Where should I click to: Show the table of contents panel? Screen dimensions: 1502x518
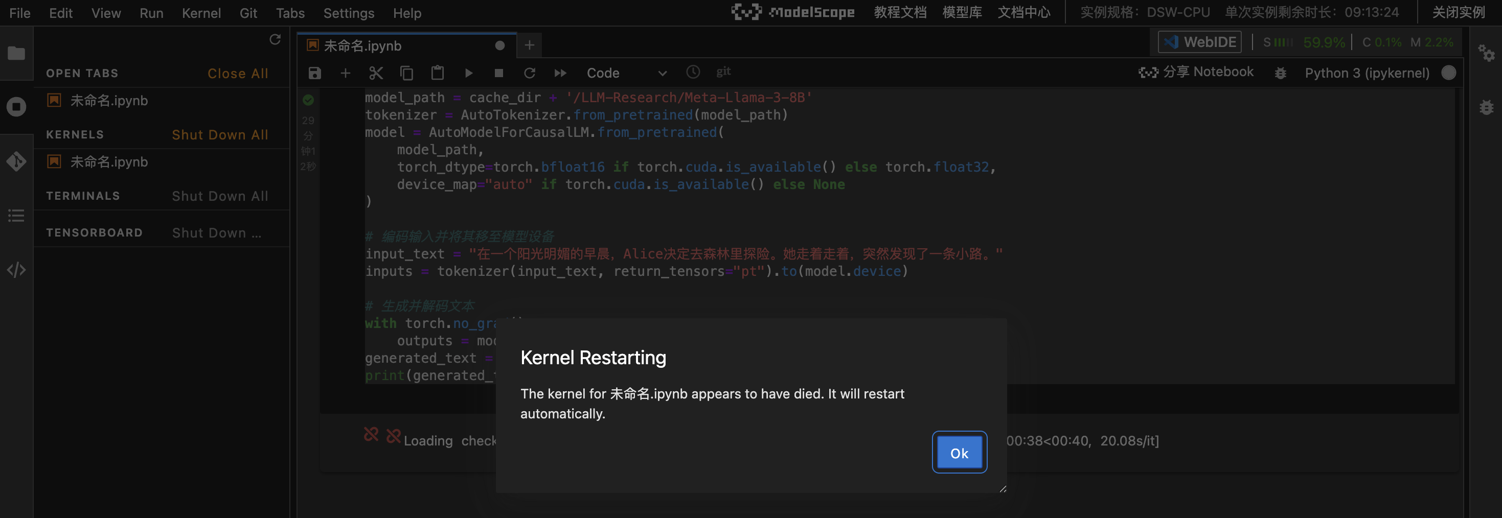point(16,216)
